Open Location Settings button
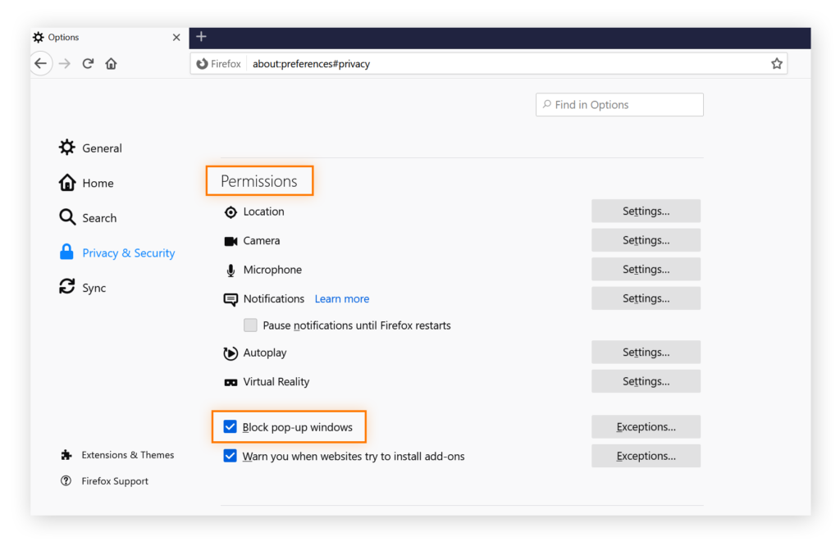 [x=646, y=211]
